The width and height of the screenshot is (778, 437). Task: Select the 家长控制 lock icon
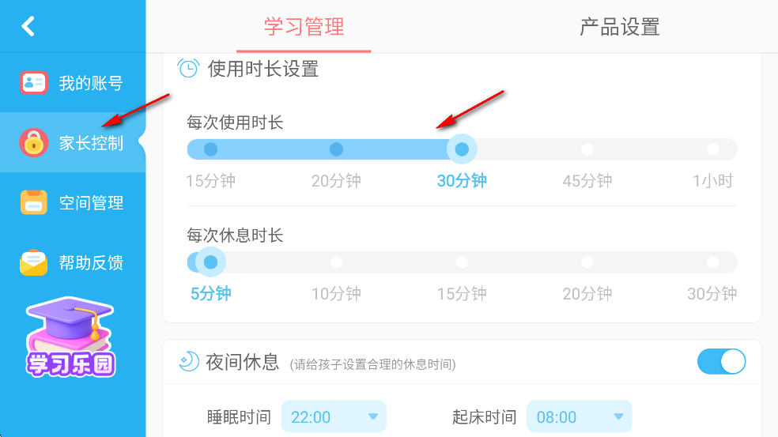pos(34,143)
